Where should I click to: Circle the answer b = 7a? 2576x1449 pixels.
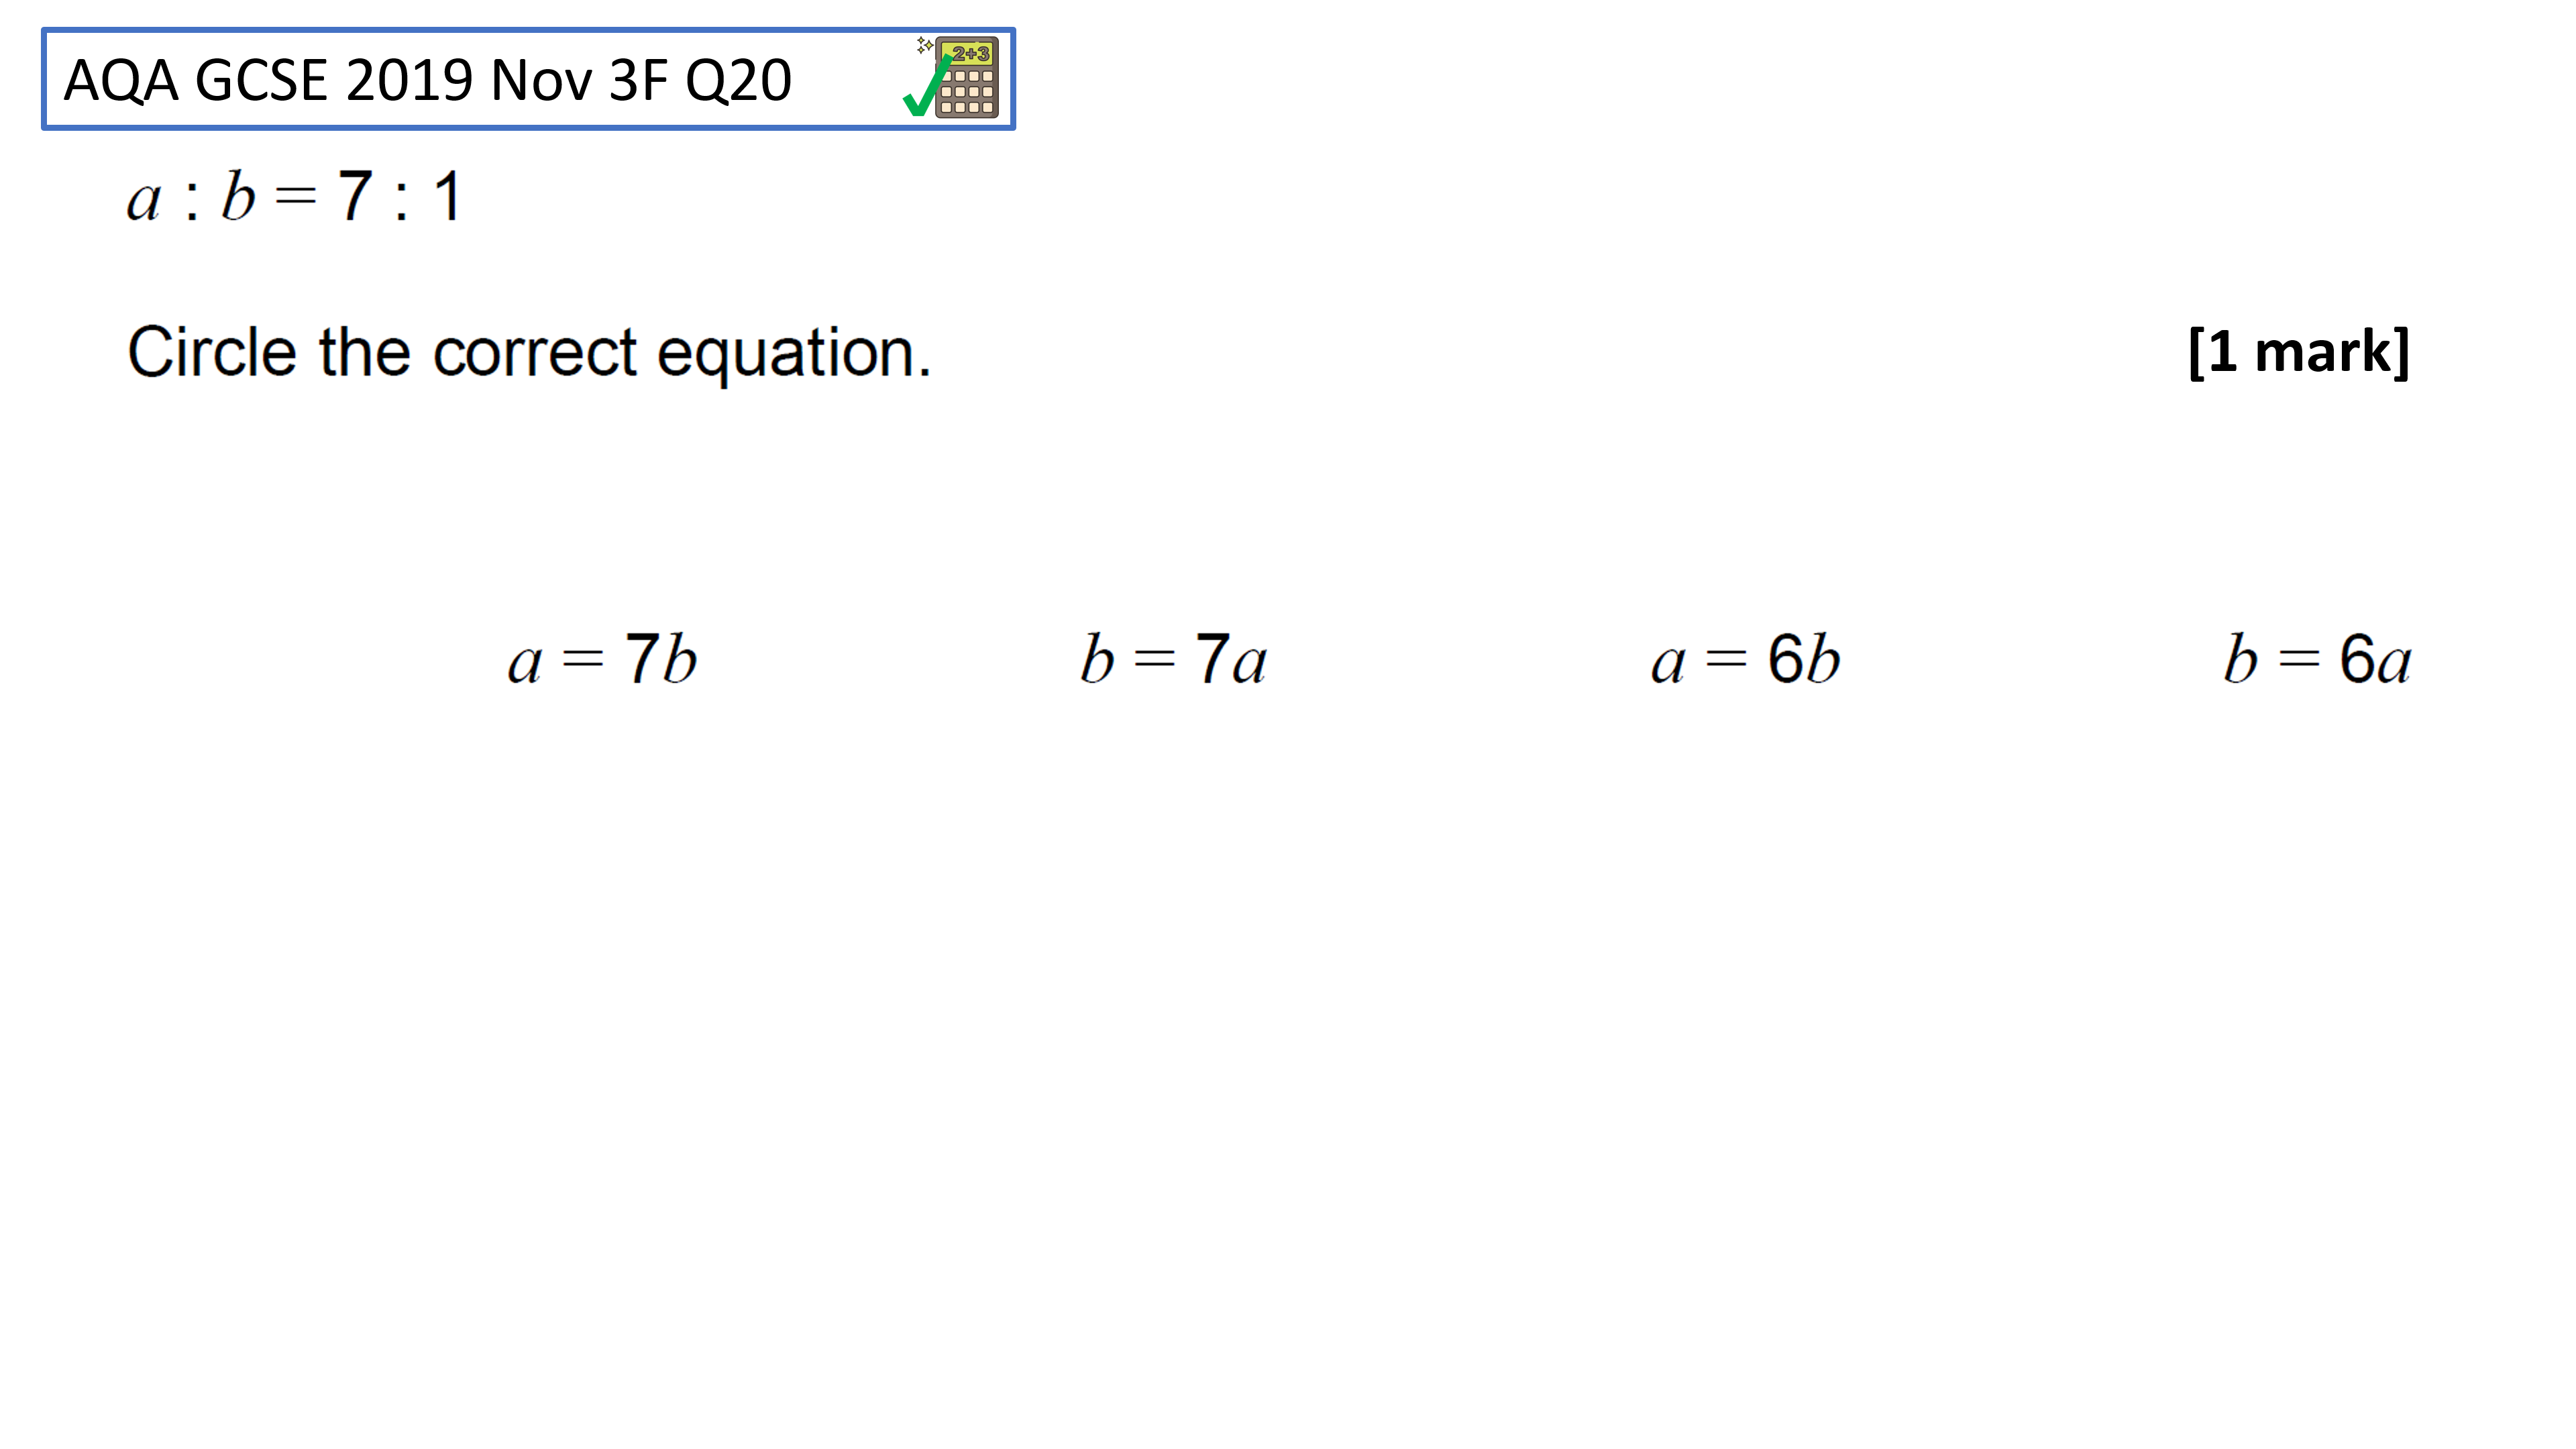(1173, 660)
